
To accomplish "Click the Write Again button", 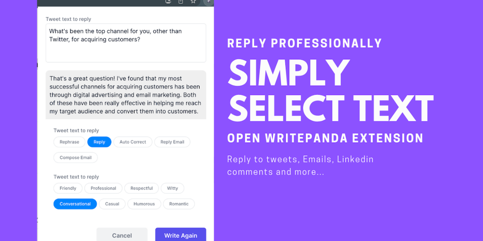I will [x=181, y=235].
